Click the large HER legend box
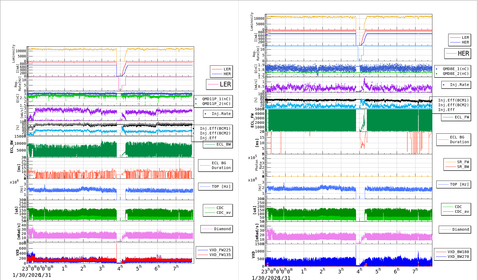The height and width of the screenshot is (280, 477). pos(458,54)
